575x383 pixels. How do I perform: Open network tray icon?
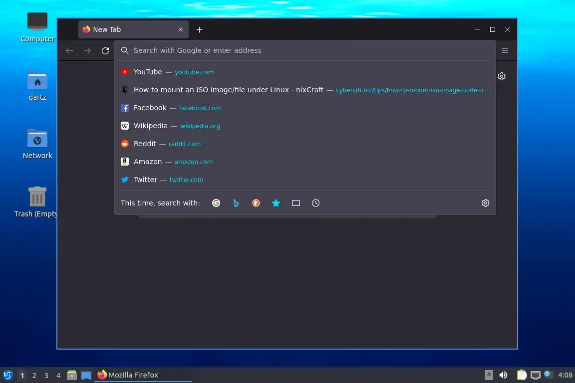pyautogui.click(x=536, y=375)
